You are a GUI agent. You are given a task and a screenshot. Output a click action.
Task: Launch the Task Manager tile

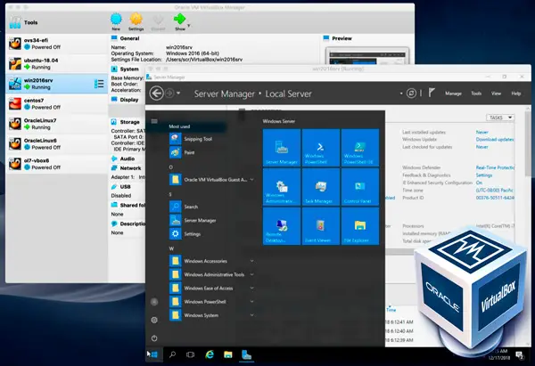319,187
